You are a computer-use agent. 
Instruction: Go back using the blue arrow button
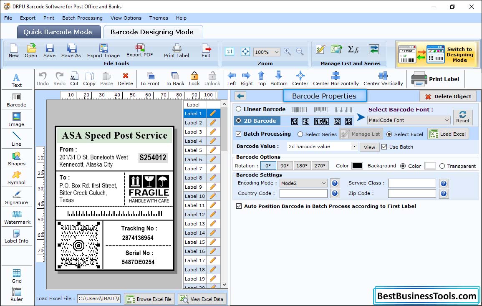pyautogui.click(x=240, y=96)
